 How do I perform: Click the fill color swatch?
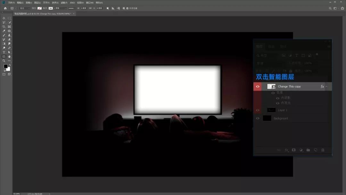[x=39, y=8]
